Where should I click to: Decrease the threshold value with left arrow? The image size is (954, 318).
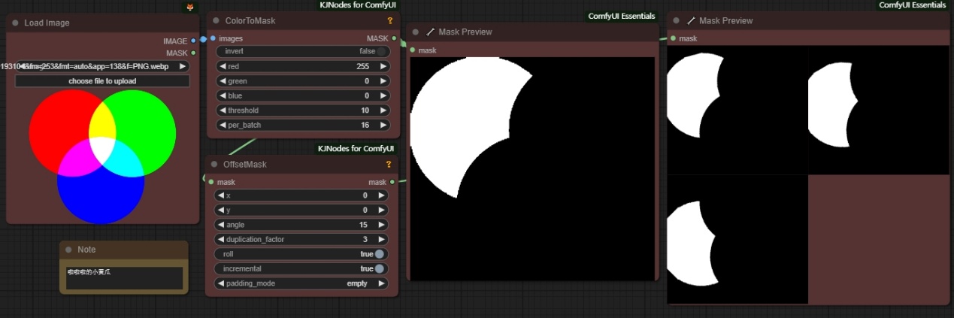pyautogui.click(x=223, y=111)
